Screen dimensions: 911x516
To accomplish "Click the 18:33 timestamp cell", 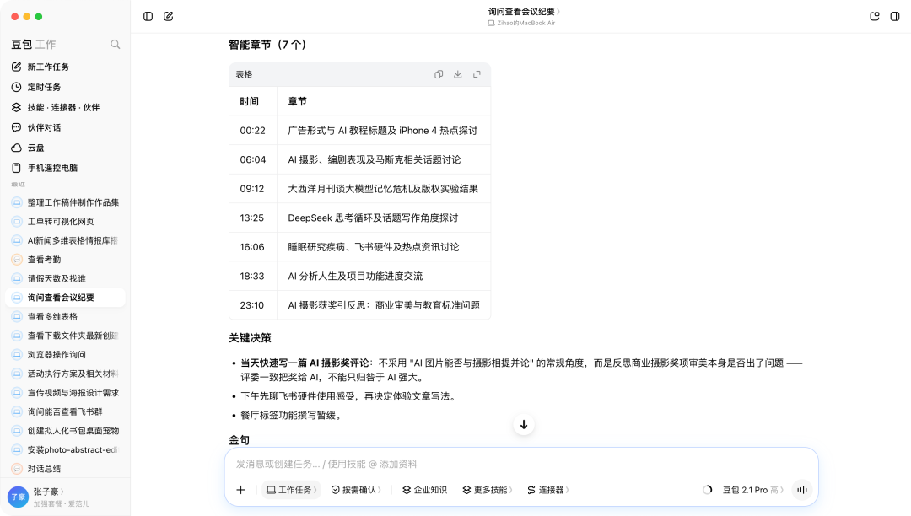I will coord(252,277).
